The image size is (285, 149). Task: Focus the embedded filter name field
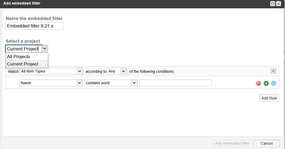click(34, 26)
